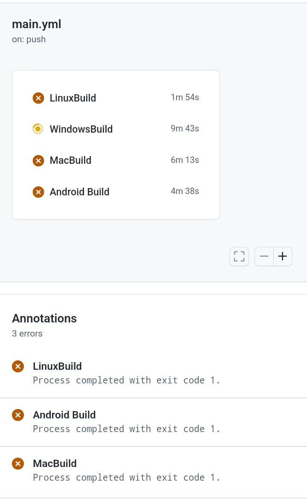Viewport: 307px width, 499px height.
Task: Open MacBuild annotation details
Action: pos(55,463)
